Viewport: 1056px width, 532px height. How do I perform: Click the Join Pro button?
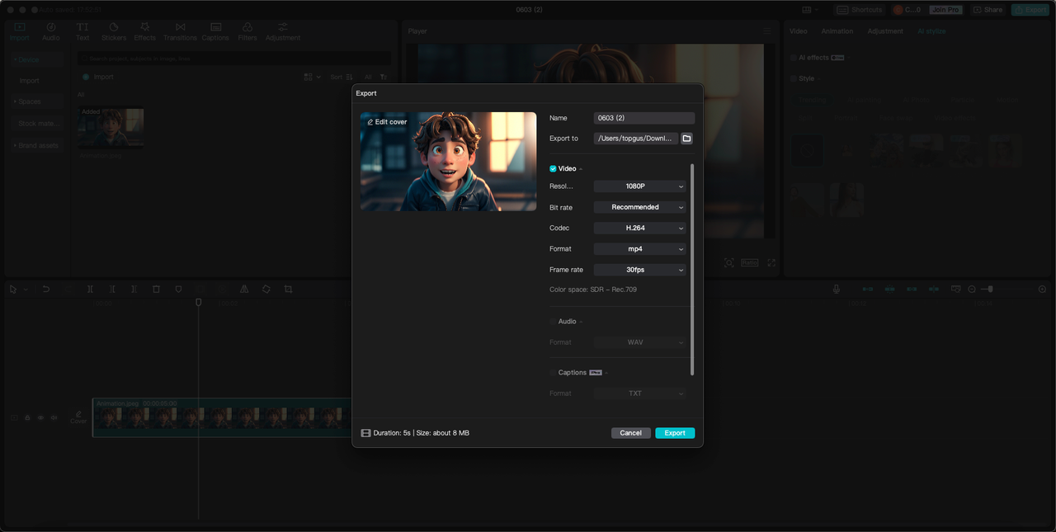click(945, 10)
